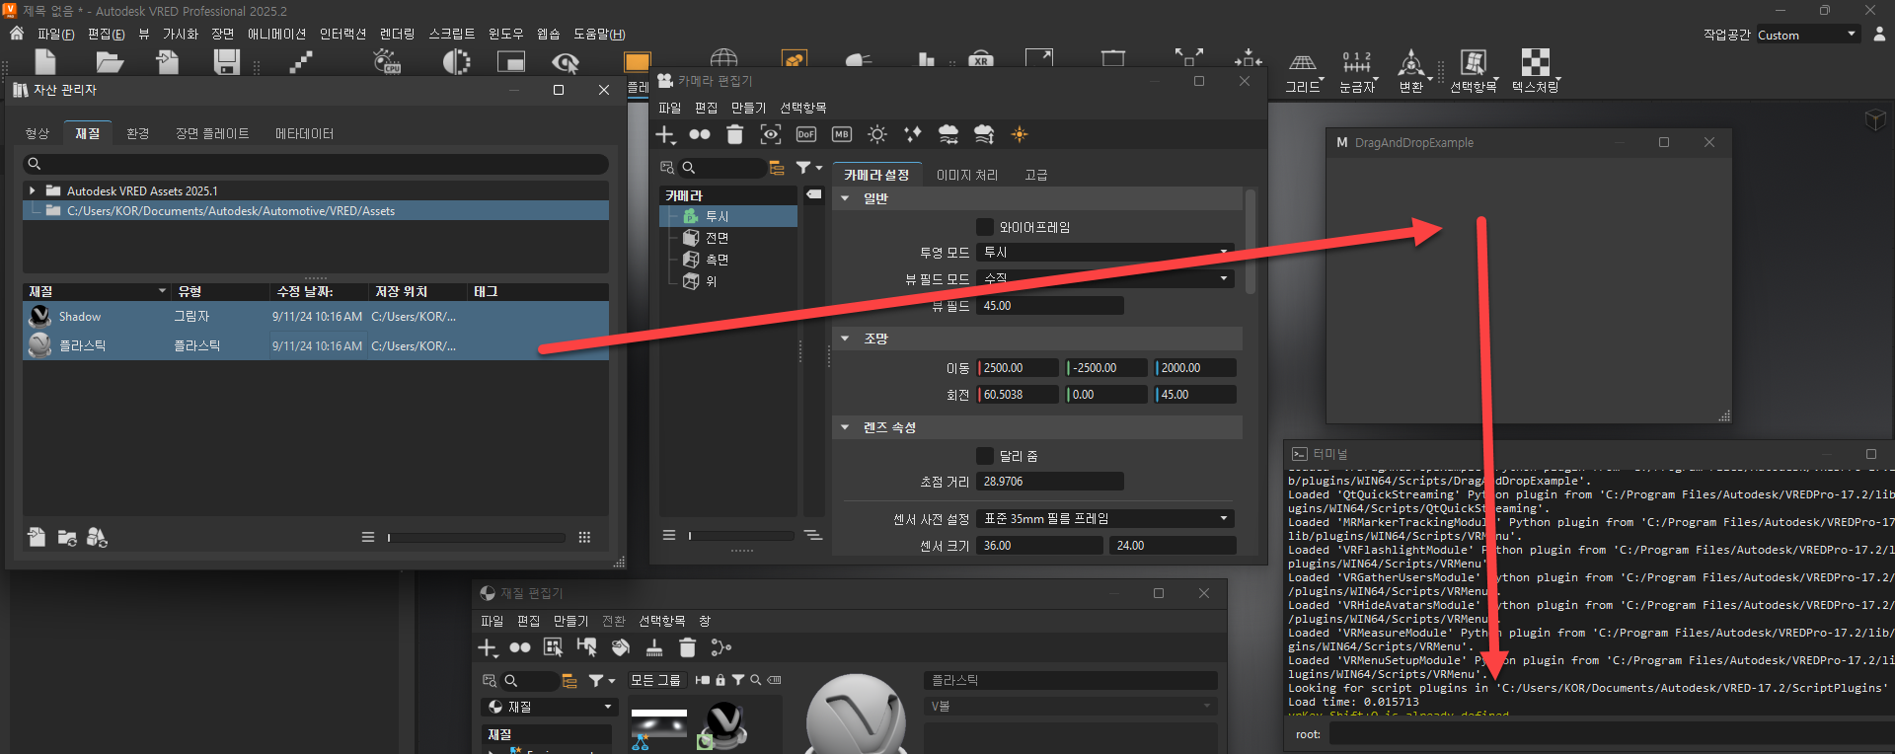Screen dimensions: 1895x754
Task: Open the Field of View Mode (뷰 필드 모드) dropdown
Action: (x=1106, y=279)
